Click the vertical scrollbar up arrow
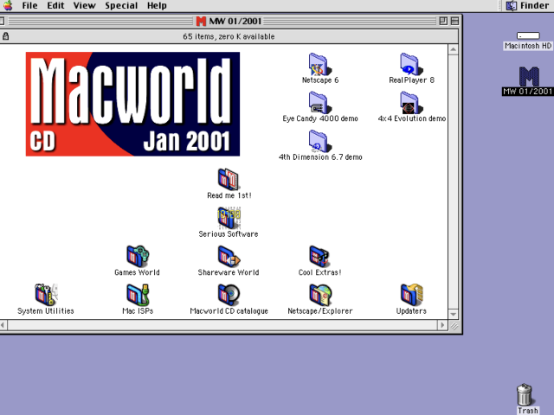Image resolution: width=554 pixels, height=415 pixels. point(454,49)
